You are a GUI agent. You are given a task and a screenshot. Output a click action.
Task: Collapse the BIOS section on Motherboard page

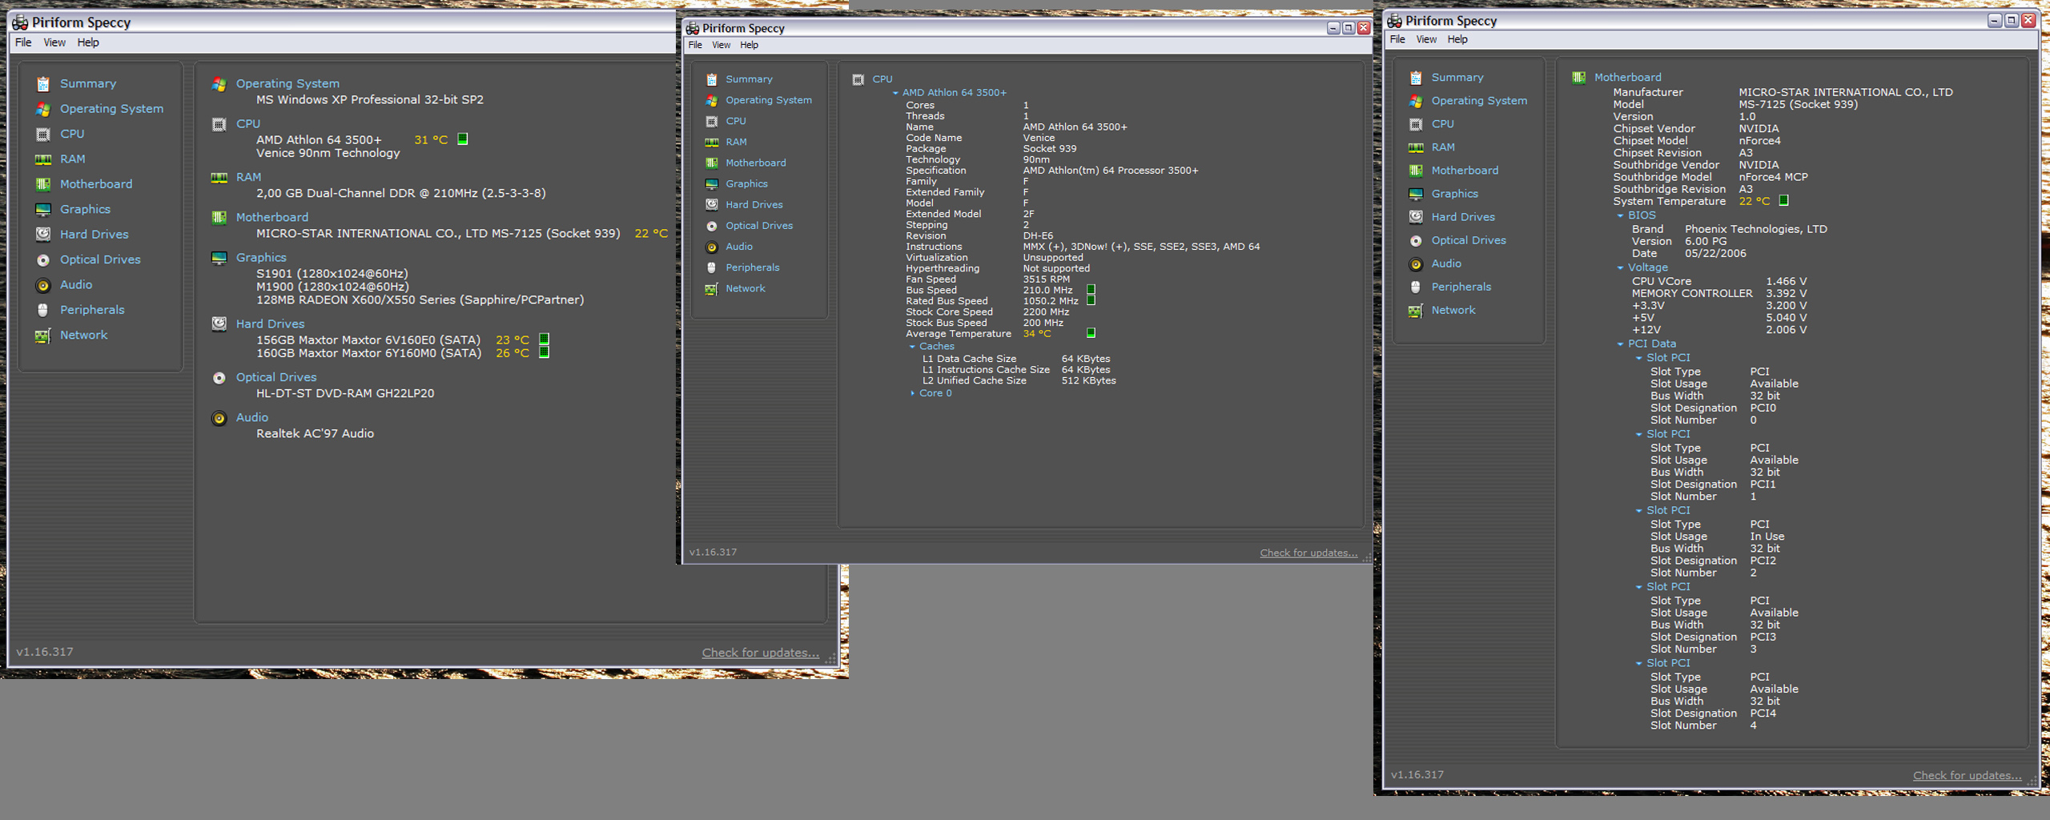1620,215
